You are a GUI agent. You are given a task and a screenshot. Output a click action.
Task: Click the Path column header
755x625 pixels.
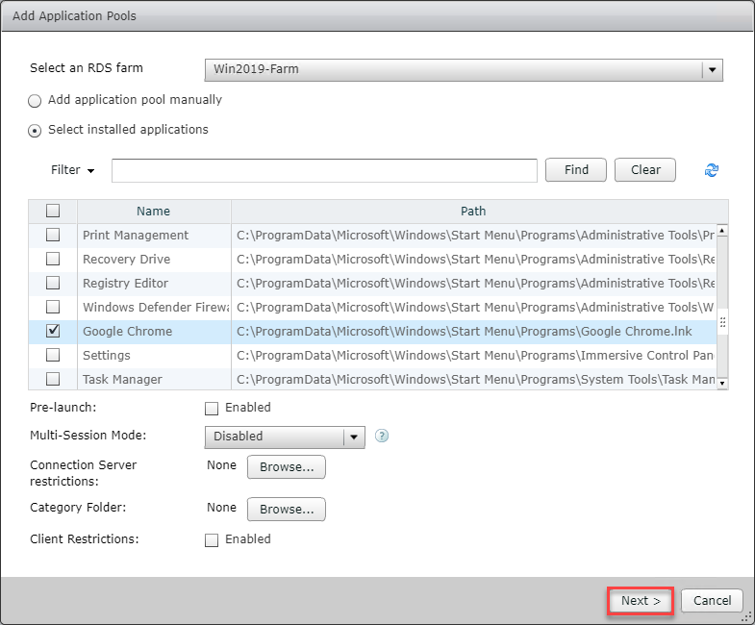pos(473,212)
